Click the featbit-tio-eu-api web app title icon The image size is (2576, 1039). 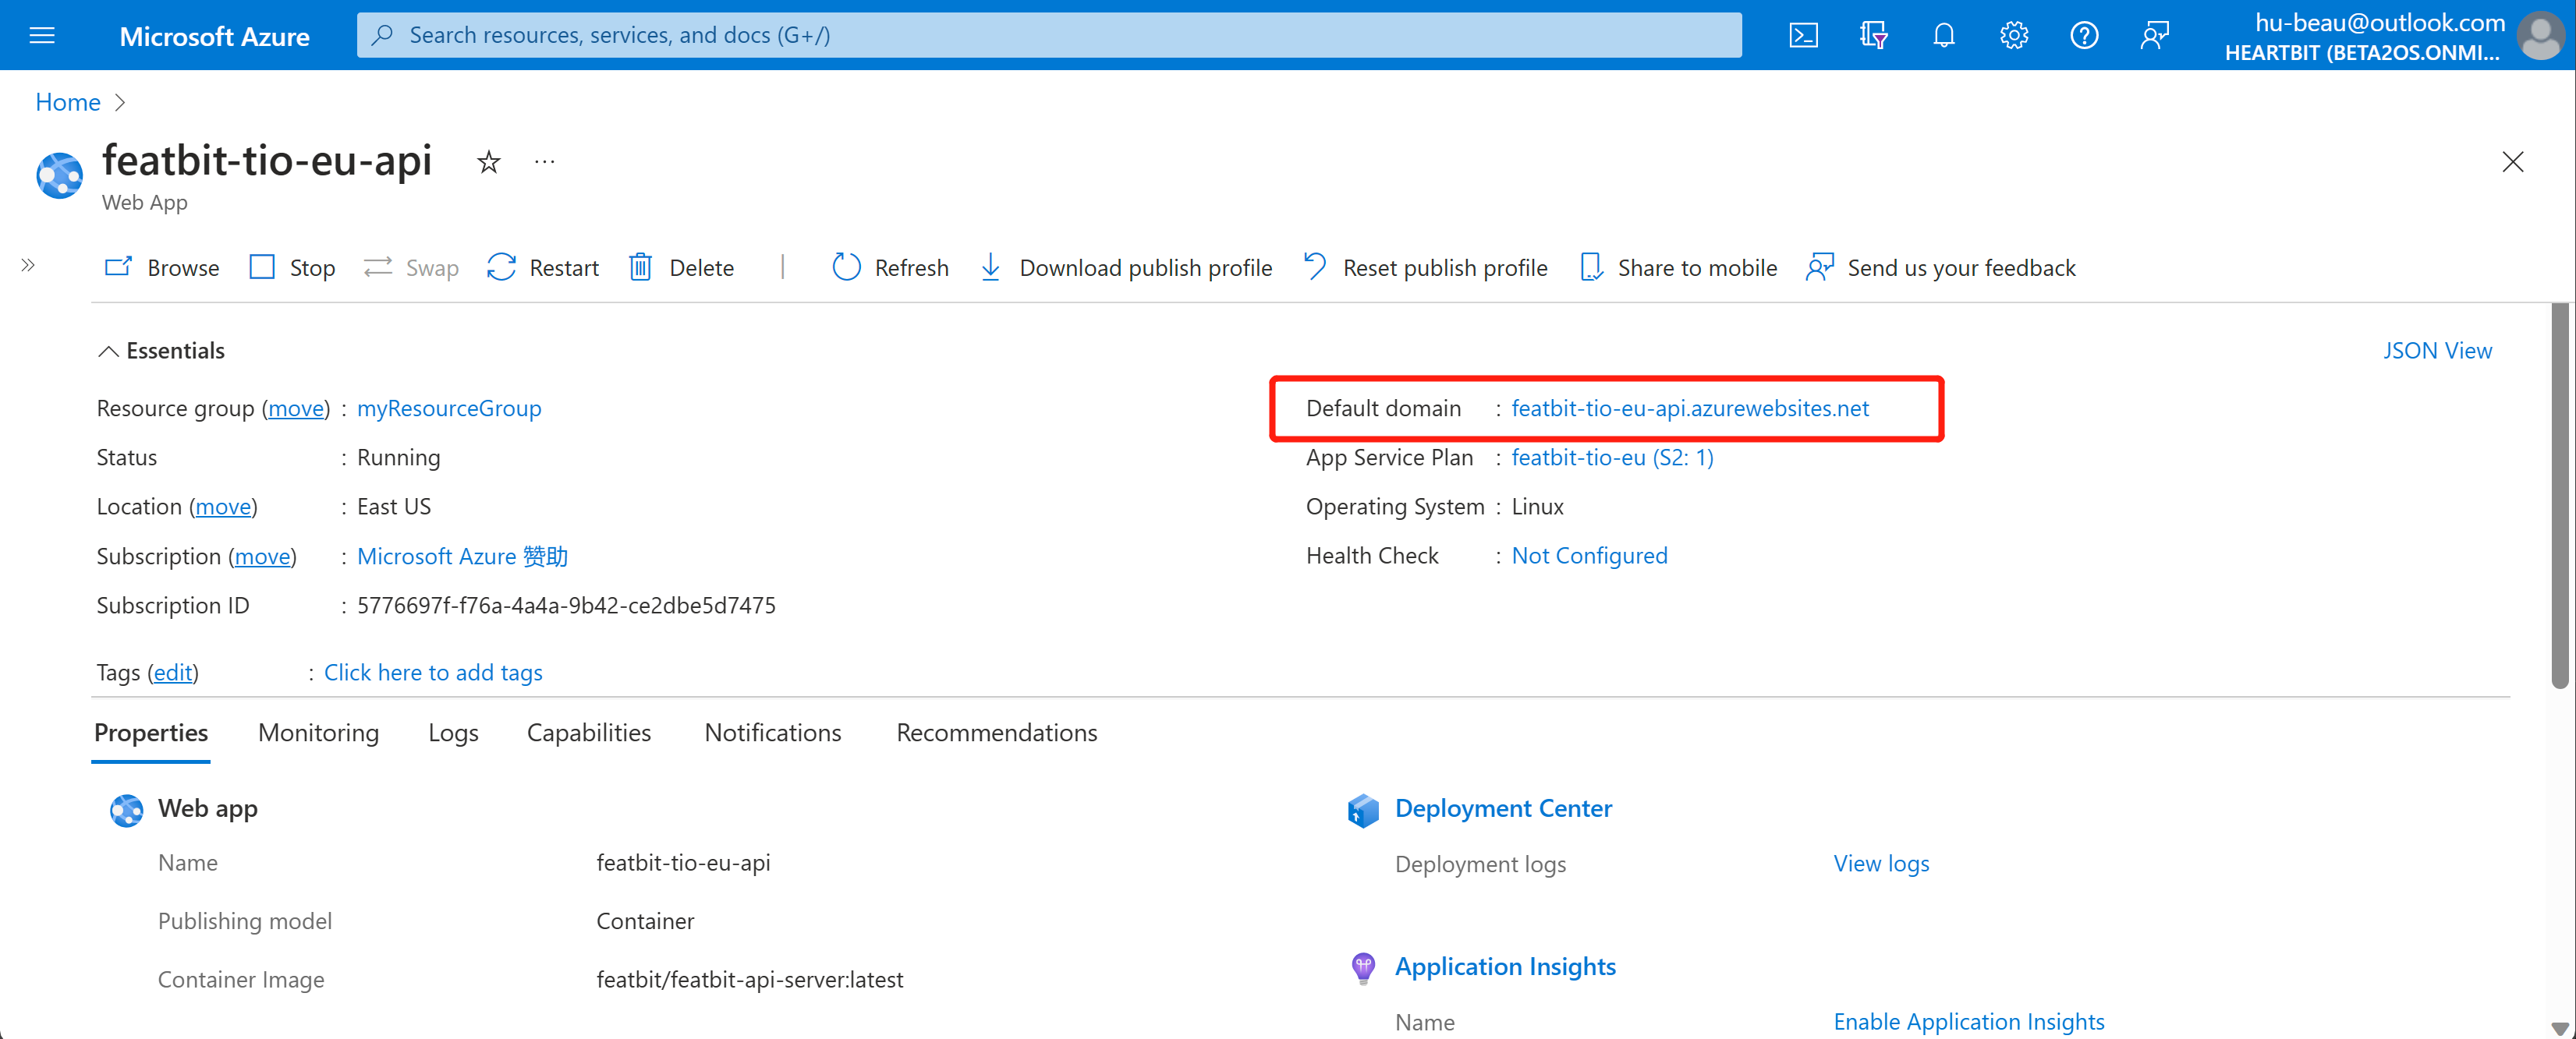(x=60, y=176)
